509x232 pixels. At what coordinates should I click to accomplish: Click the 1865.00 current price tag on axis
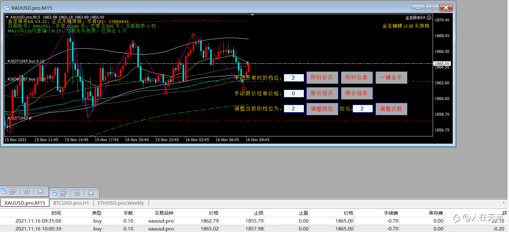(x=442, y=64)
